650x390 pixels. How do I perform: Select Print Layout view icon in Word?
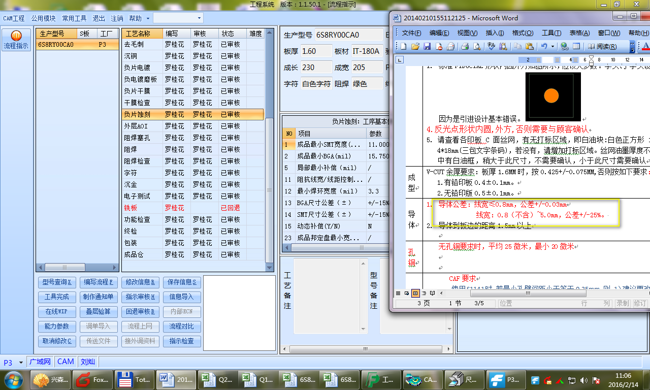[x=415, y=293]
